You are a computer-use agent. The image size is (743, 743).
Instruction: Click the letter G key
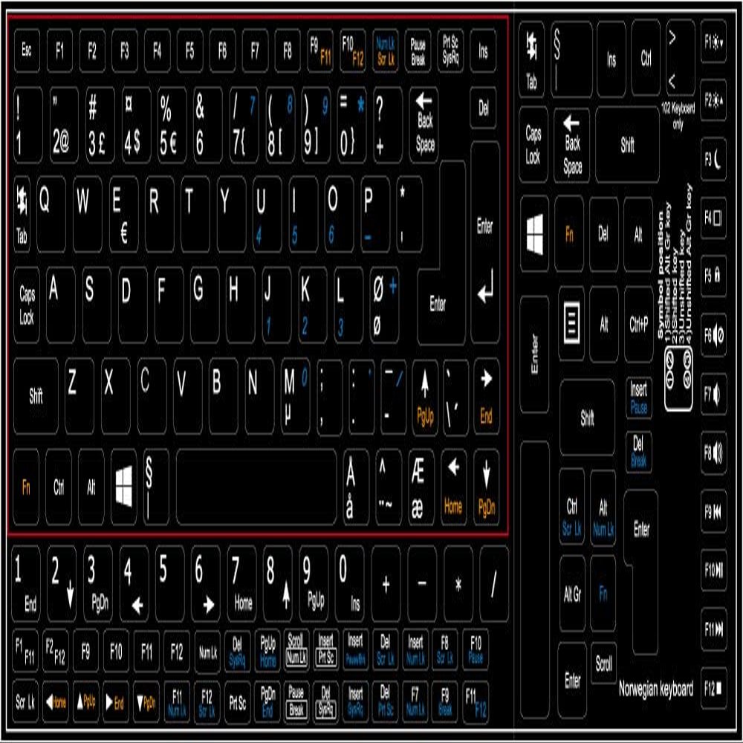coord(205,305)
